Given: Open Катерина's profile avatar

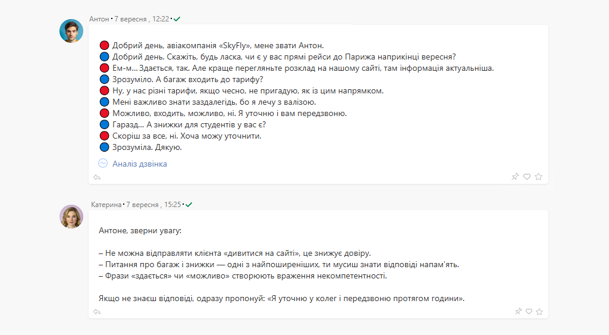Looking at the screenshot, I should click(71, 217).
